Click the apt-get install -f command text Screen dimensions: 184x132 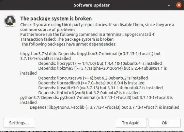[x=139, y=35]
